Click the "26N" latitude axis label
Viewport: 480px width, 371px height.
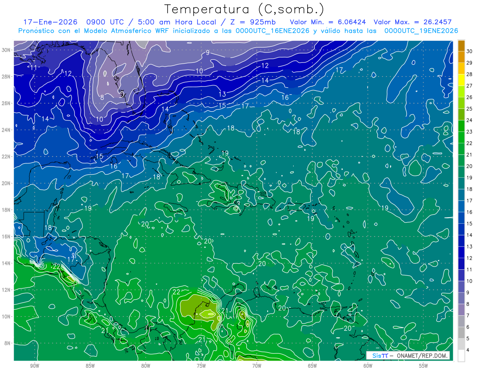[7, 103]
